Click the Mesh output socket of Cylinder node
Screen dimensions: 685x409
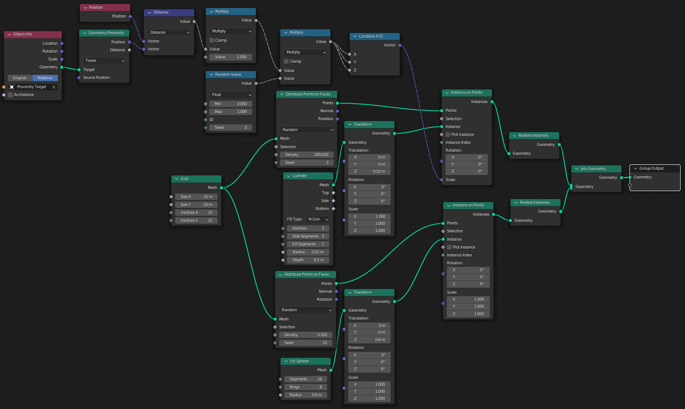(x=334, y=185)
